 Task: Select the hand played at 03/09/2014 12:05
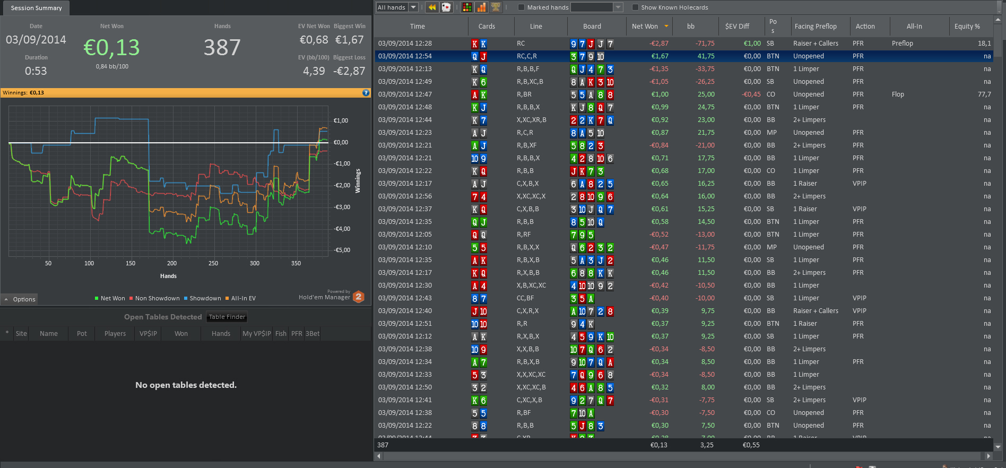point(683,235)
